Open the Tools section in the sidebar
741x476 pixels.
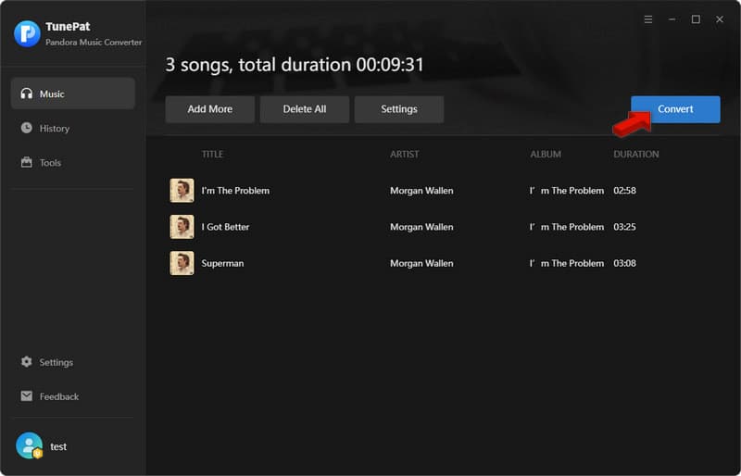73,163
